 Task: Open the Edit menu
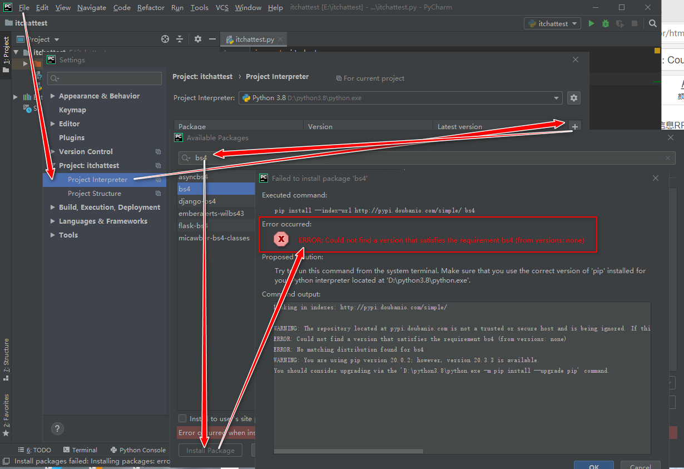point(42,7)
